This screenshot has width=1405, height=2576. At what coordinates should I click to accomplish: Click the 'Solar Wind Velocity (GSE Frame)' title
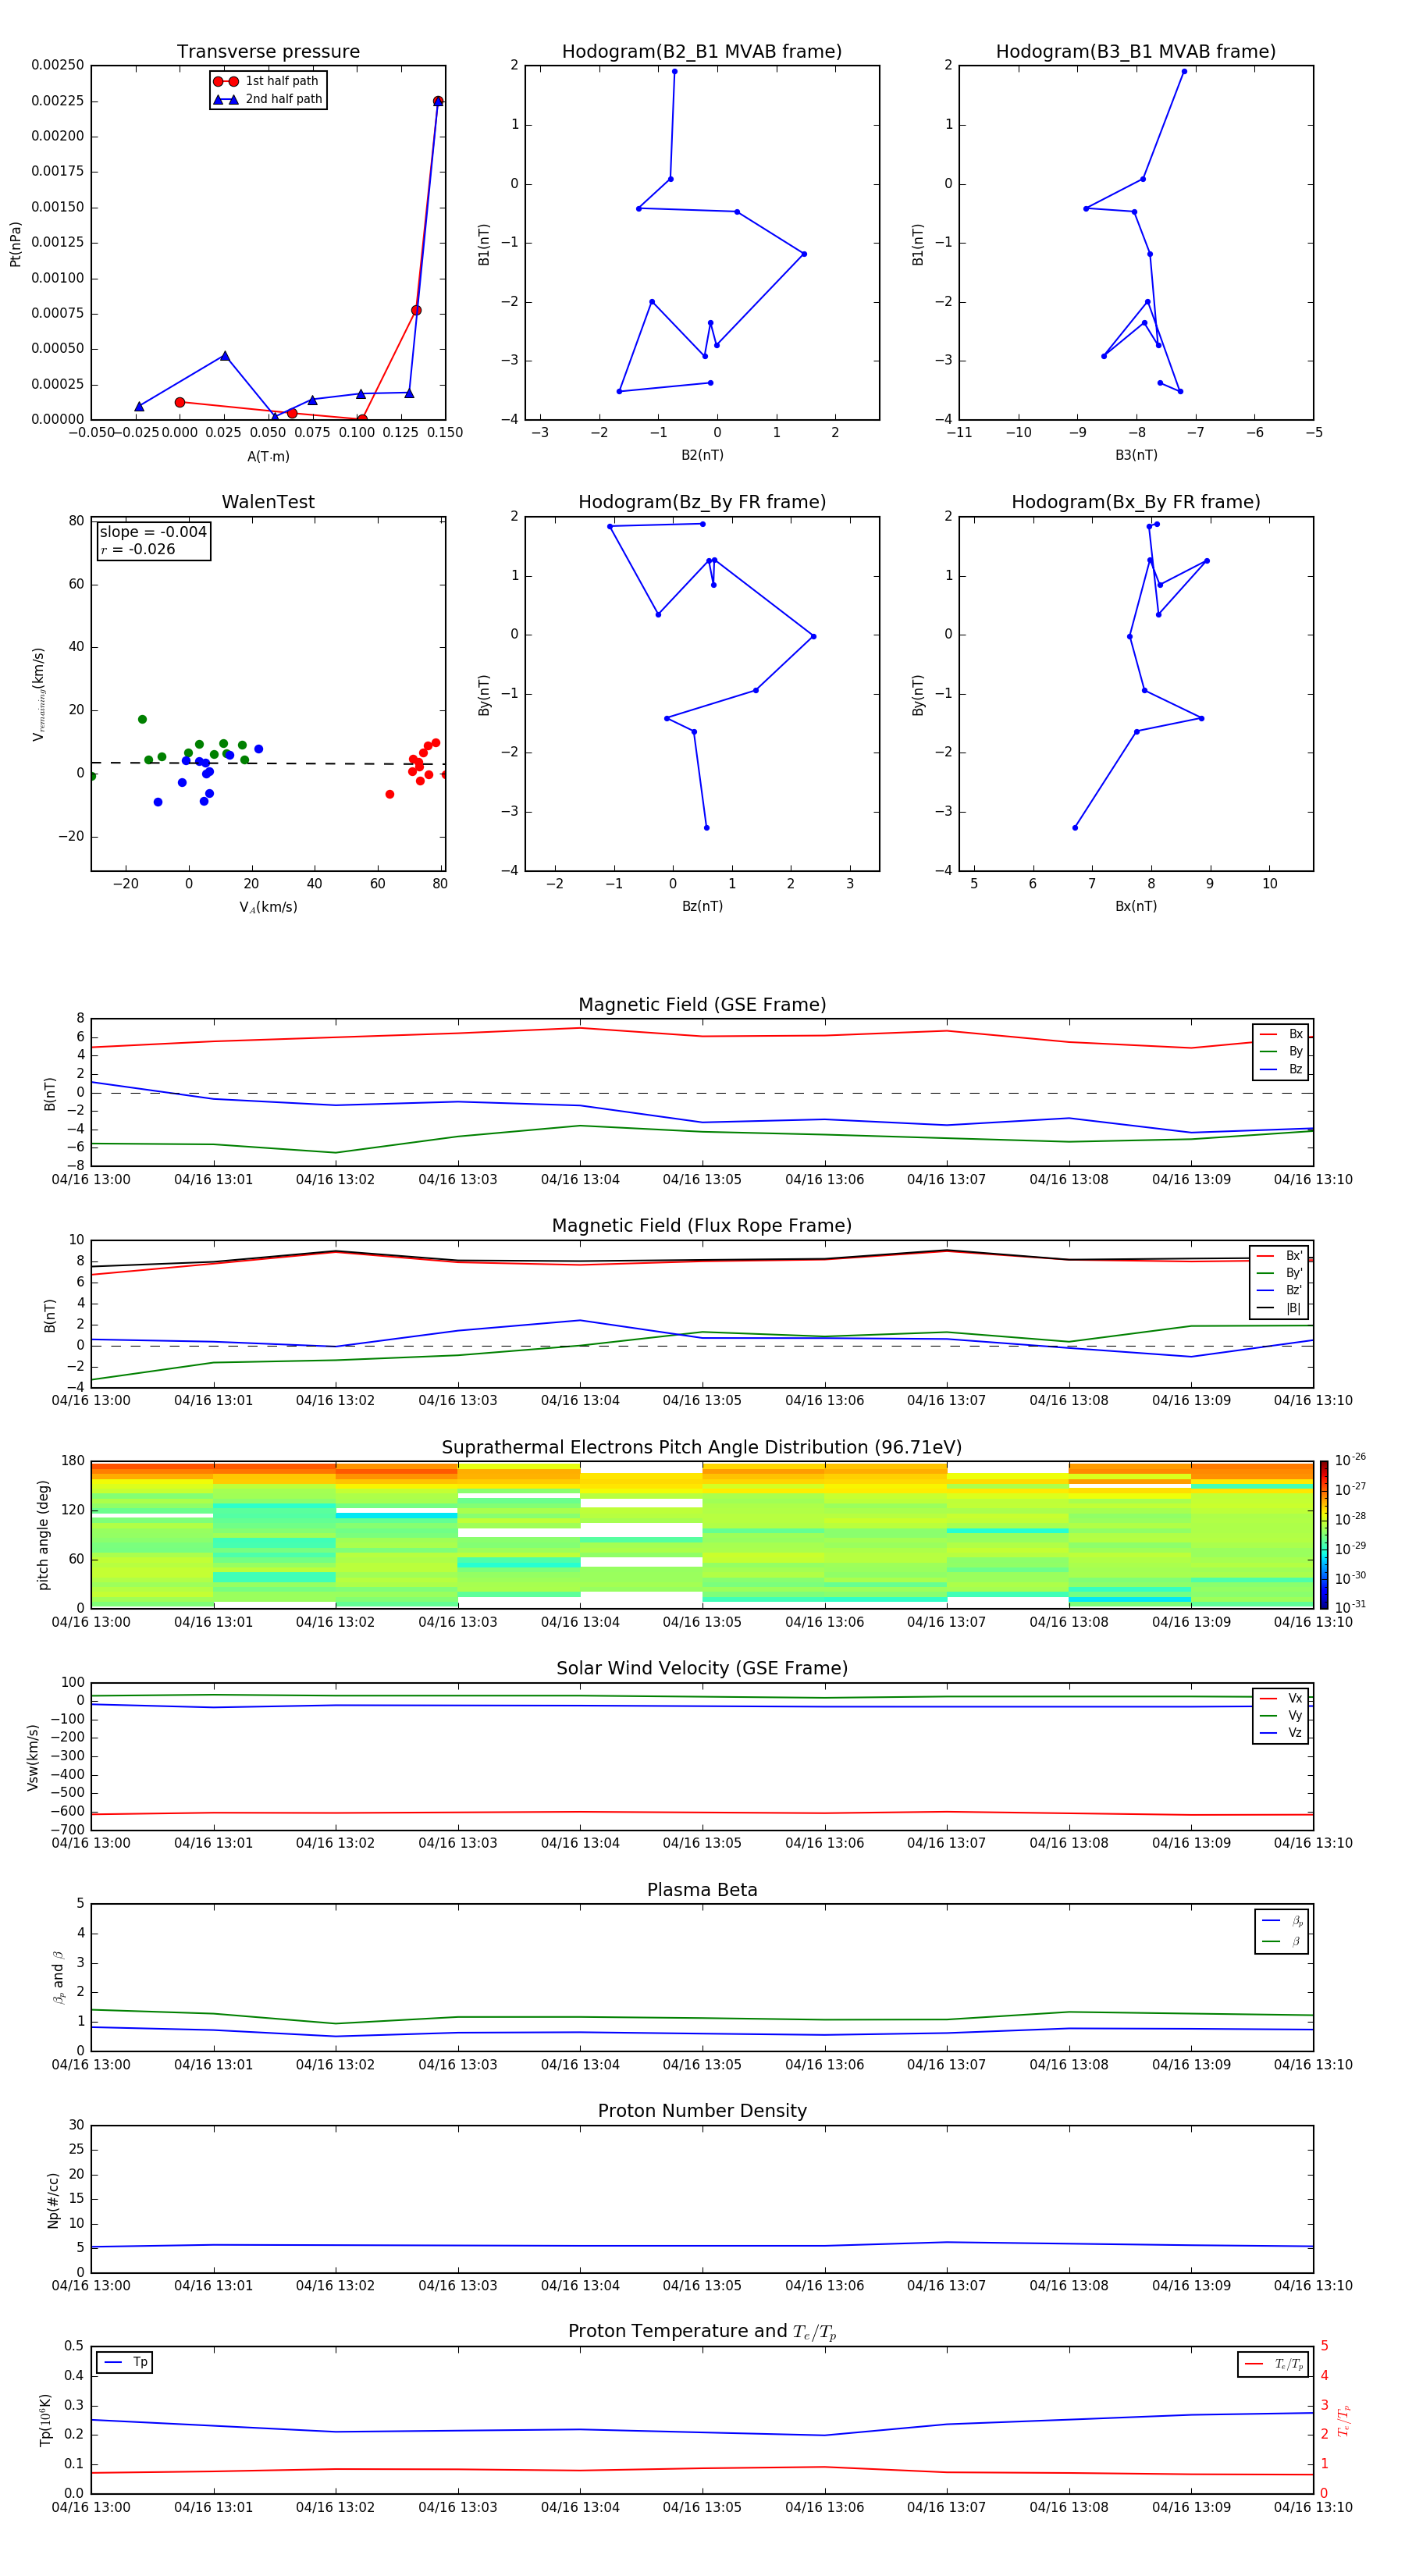tap(702, 1668)
